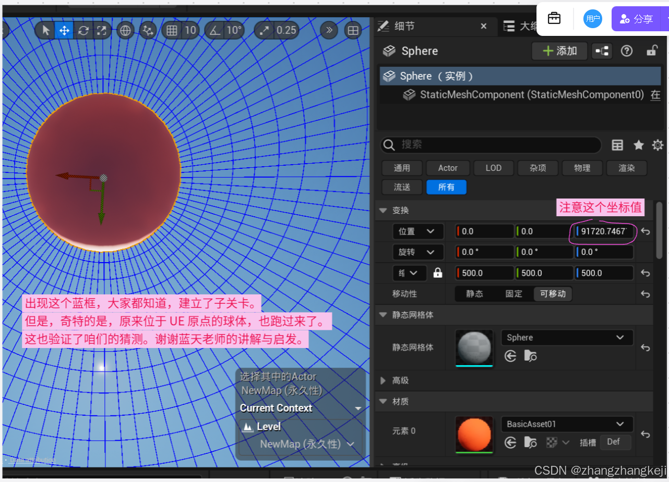Toggle rotation snapping angle icon
Image resolution: width=669 pixels, height=482 pixels.
point(214,30)
